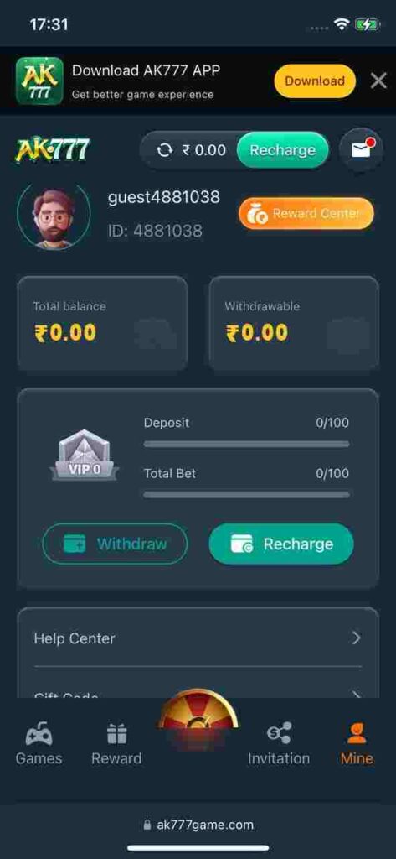Dismiss the download app banner
The image size is (396, 859).
378,81
